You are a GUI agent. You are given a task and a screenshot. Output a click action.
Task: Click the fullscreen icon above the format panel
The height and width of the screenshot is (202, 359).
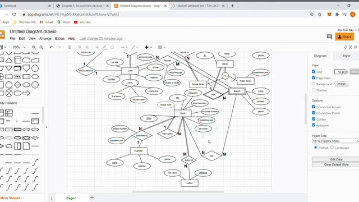pos(350,47)
